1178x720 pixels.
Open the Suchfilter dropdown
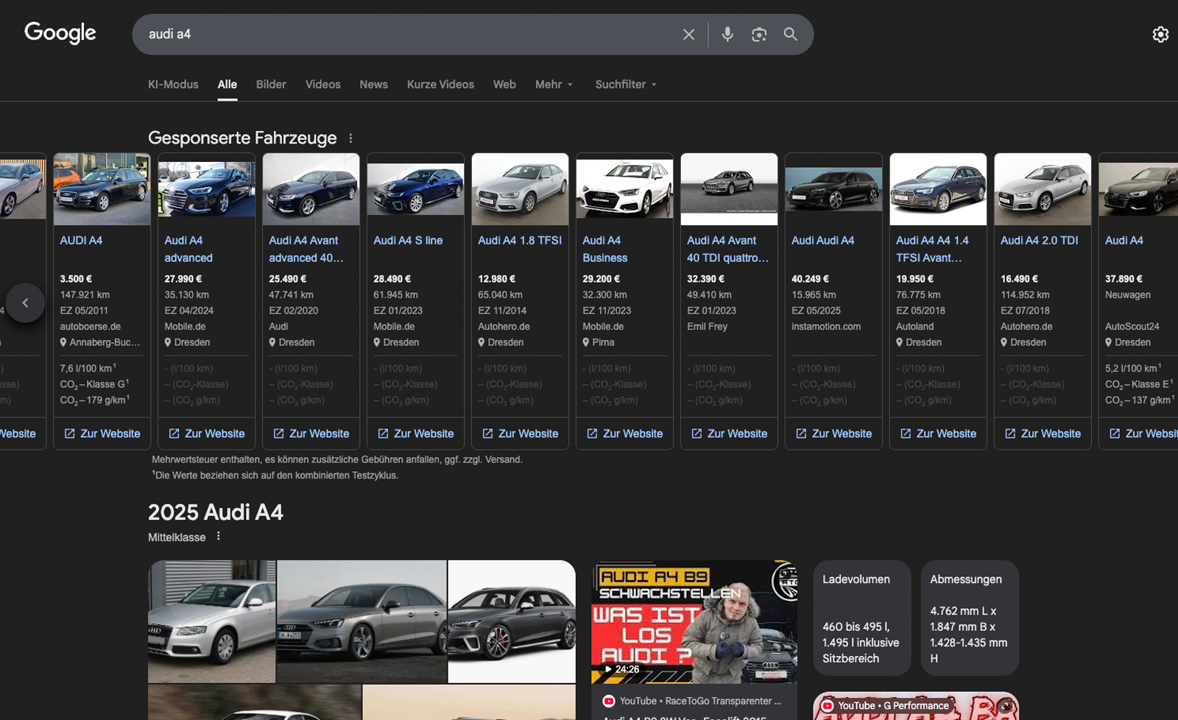625,85
